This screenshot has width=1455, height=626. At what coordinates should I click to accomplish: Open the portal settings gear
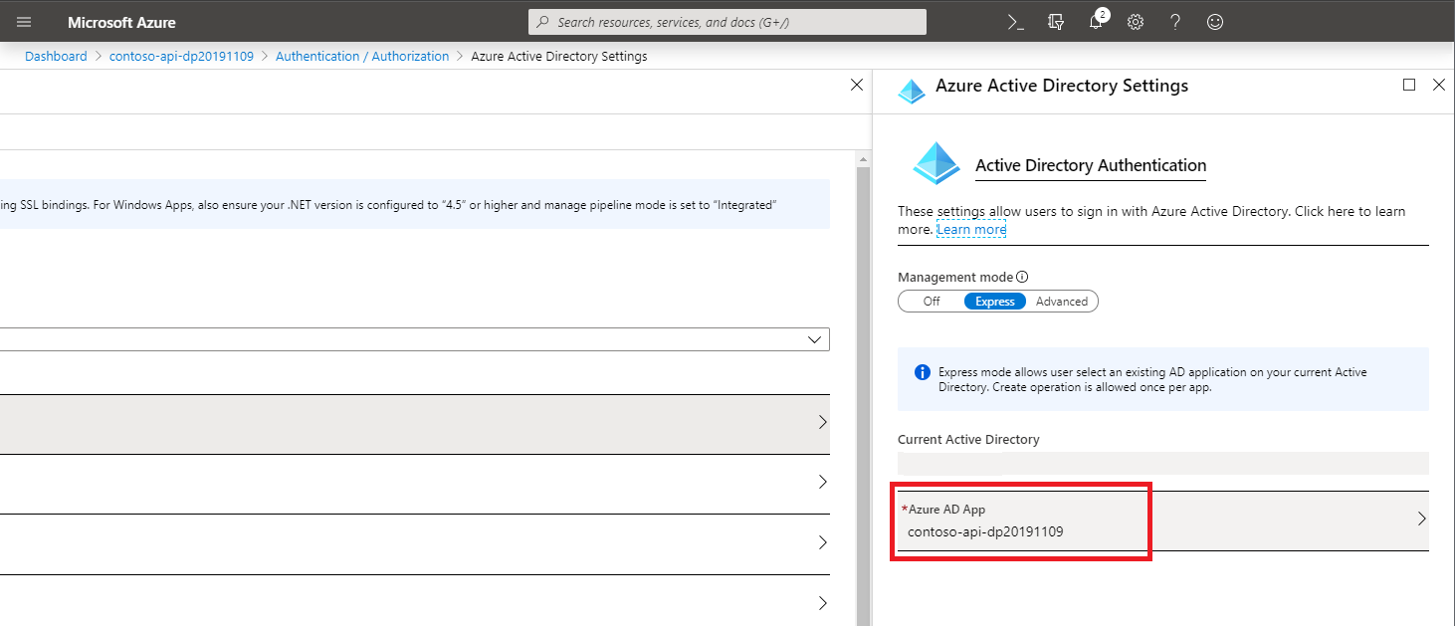1135,21
